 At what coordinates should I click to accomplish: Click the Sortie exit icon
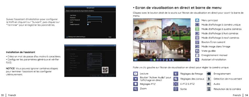[x=175, y=89]
